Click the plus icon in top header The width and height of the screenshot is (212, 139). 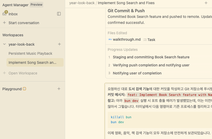206,3
